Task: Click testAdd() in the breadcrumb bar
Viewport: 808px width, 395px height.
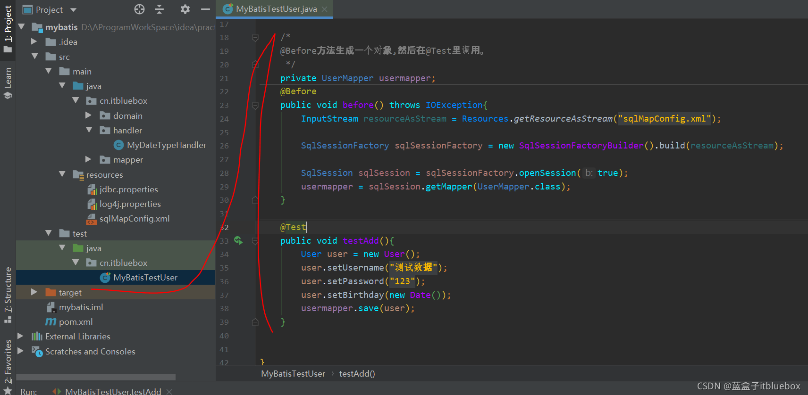Action: coord(357,374)
